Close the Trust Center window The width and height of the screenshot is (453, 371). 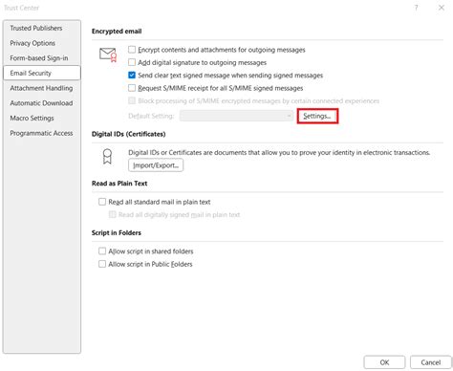point(442,8)
